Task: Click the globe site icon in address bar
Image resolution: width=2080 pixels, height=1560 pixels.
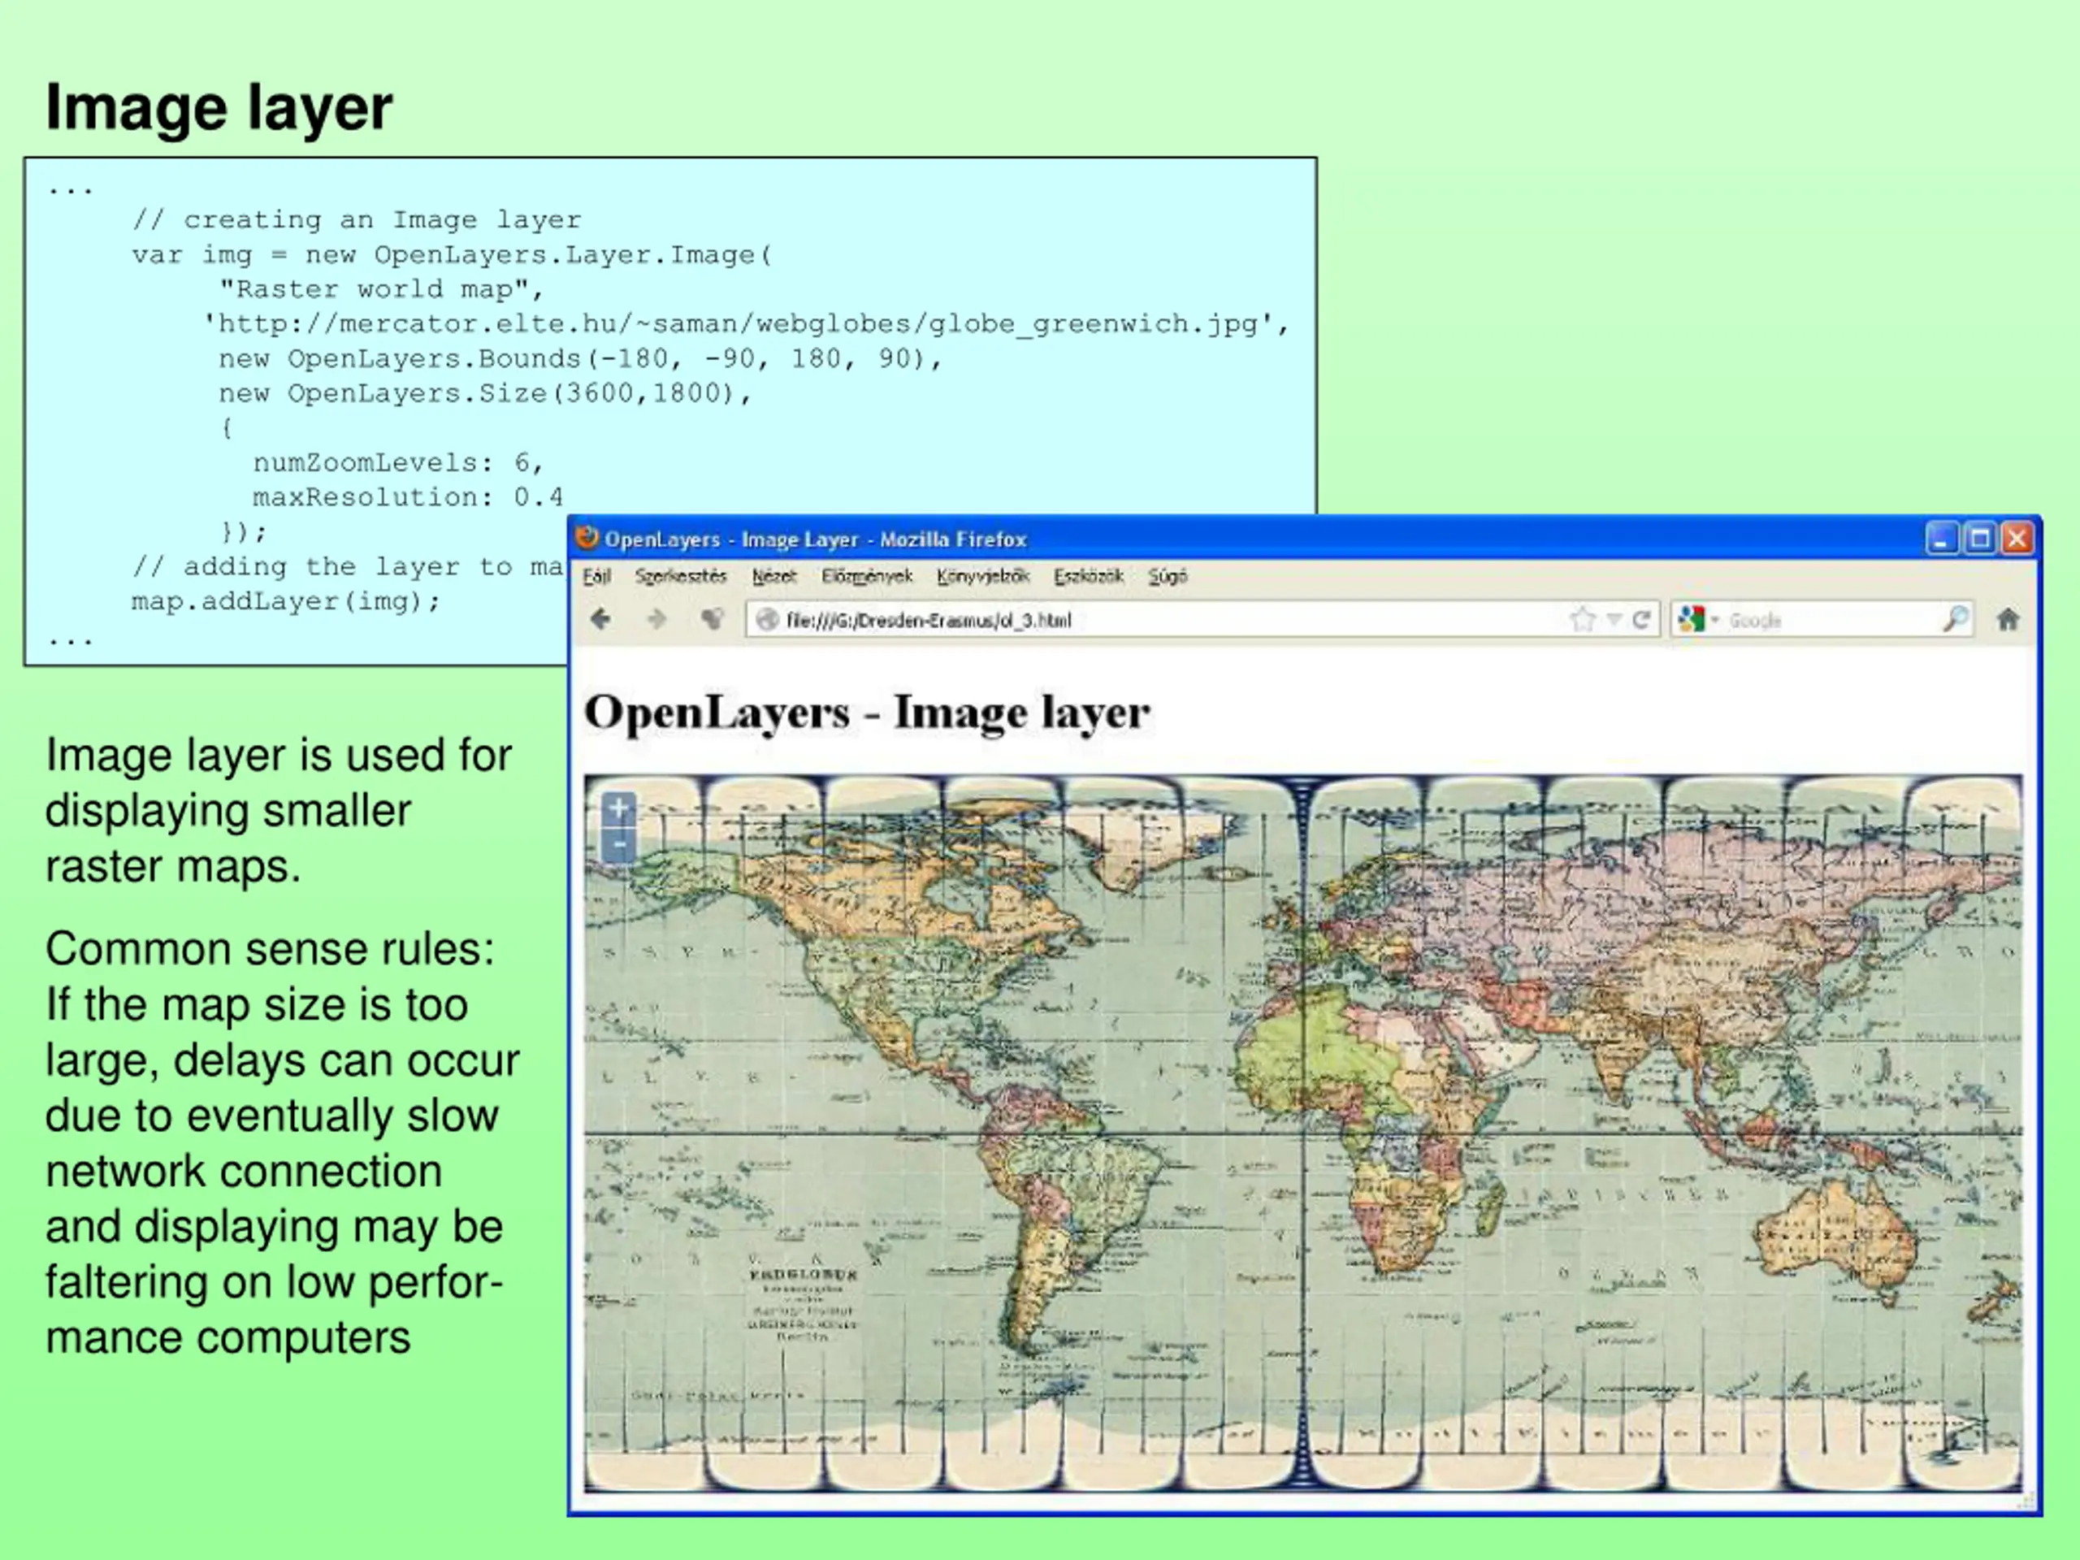Action: 767,620
